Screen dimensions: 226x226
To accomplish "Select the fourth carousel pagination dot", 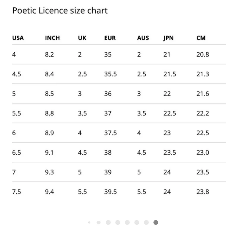I will 118,222.
